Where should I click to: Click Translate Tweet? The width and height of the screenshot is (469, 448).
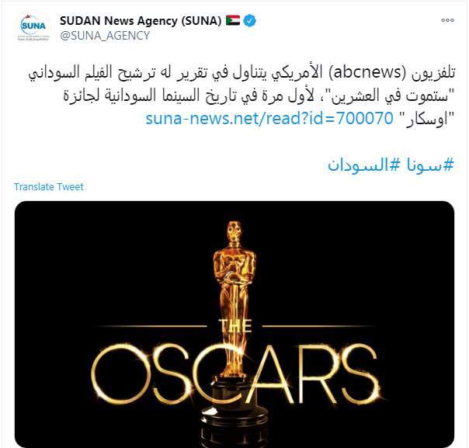[49, 186]
